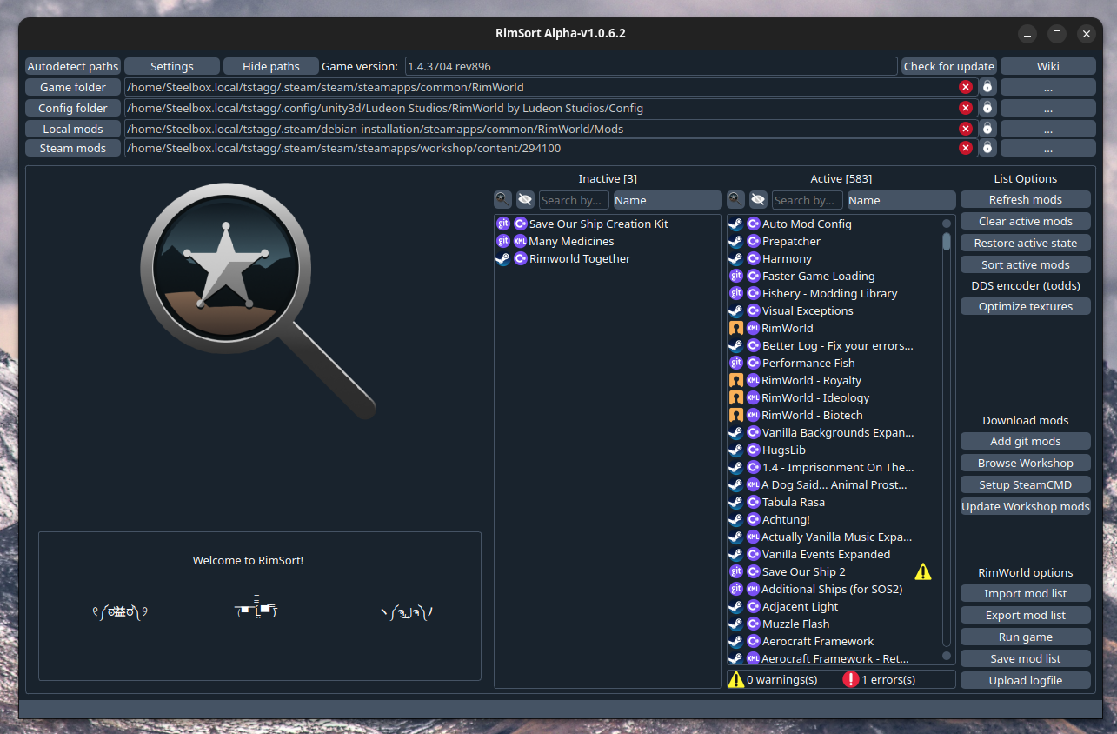The image size is (1117, 734).
Task: Toggle the Inactive list hide-filter eye icon
Action: (x=525, y=200)
